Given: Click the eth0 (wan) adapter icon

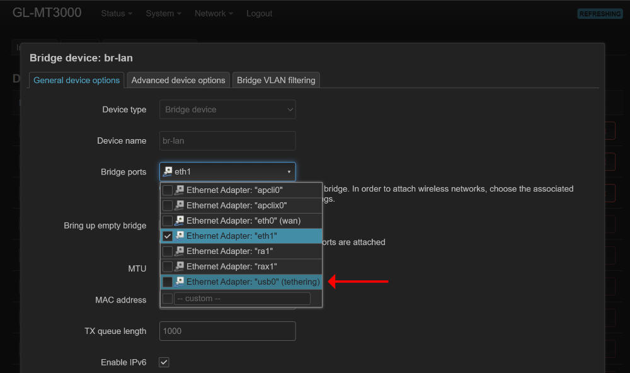Looking at the screenshot, I should tap(180, 221).
